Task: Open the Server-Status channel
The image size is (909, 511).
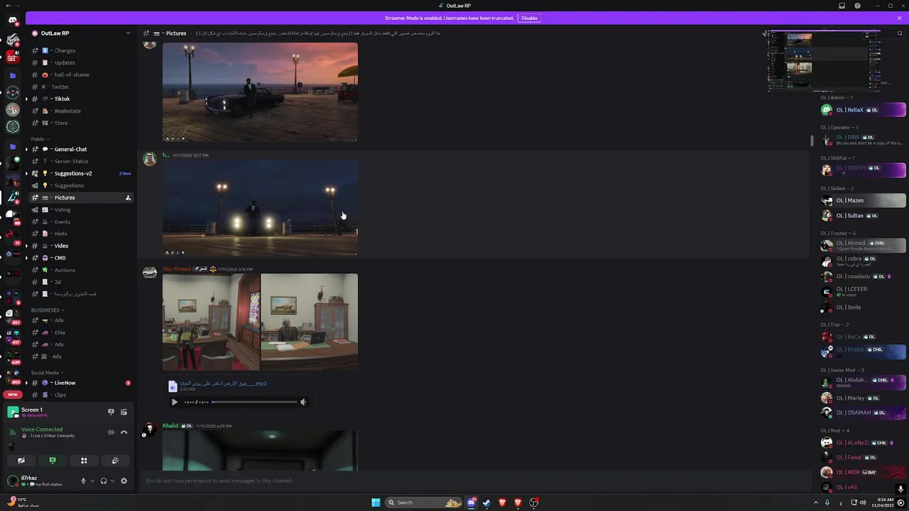Action: tap(80, 161)
